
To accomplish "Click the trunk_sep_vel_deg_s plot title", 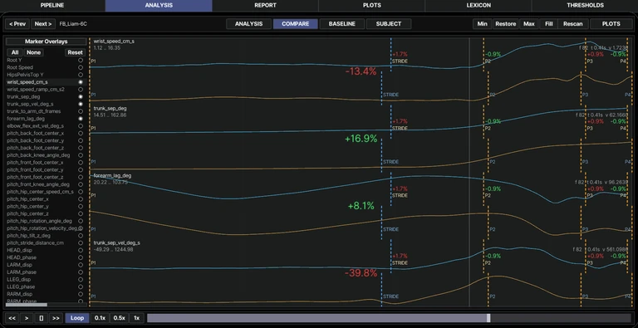I will (117, 242).
